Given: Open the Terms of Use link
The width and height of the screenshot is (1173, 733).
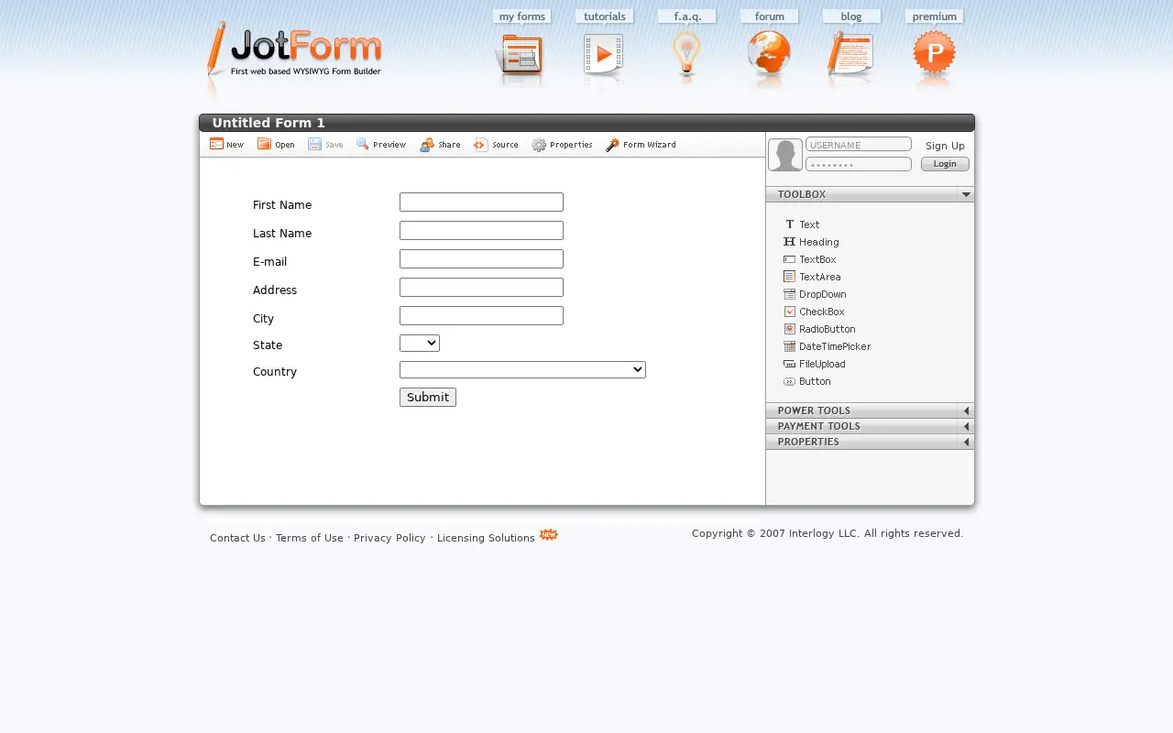Looking at the screenshot, I should (310, 538).
